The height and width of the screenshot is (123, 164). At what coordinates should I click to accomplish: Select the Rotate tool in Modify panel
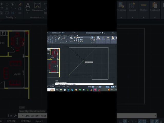pos(50,37)
